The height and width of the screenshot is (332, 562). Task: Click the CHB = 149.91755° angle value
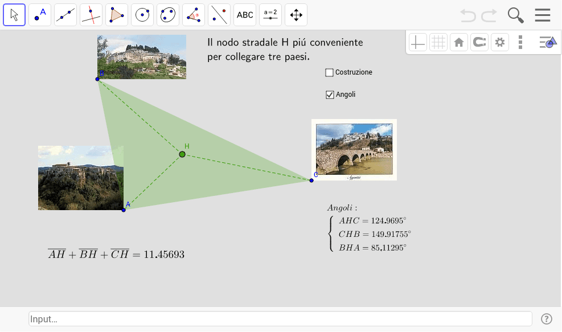[x=375, y=234]
